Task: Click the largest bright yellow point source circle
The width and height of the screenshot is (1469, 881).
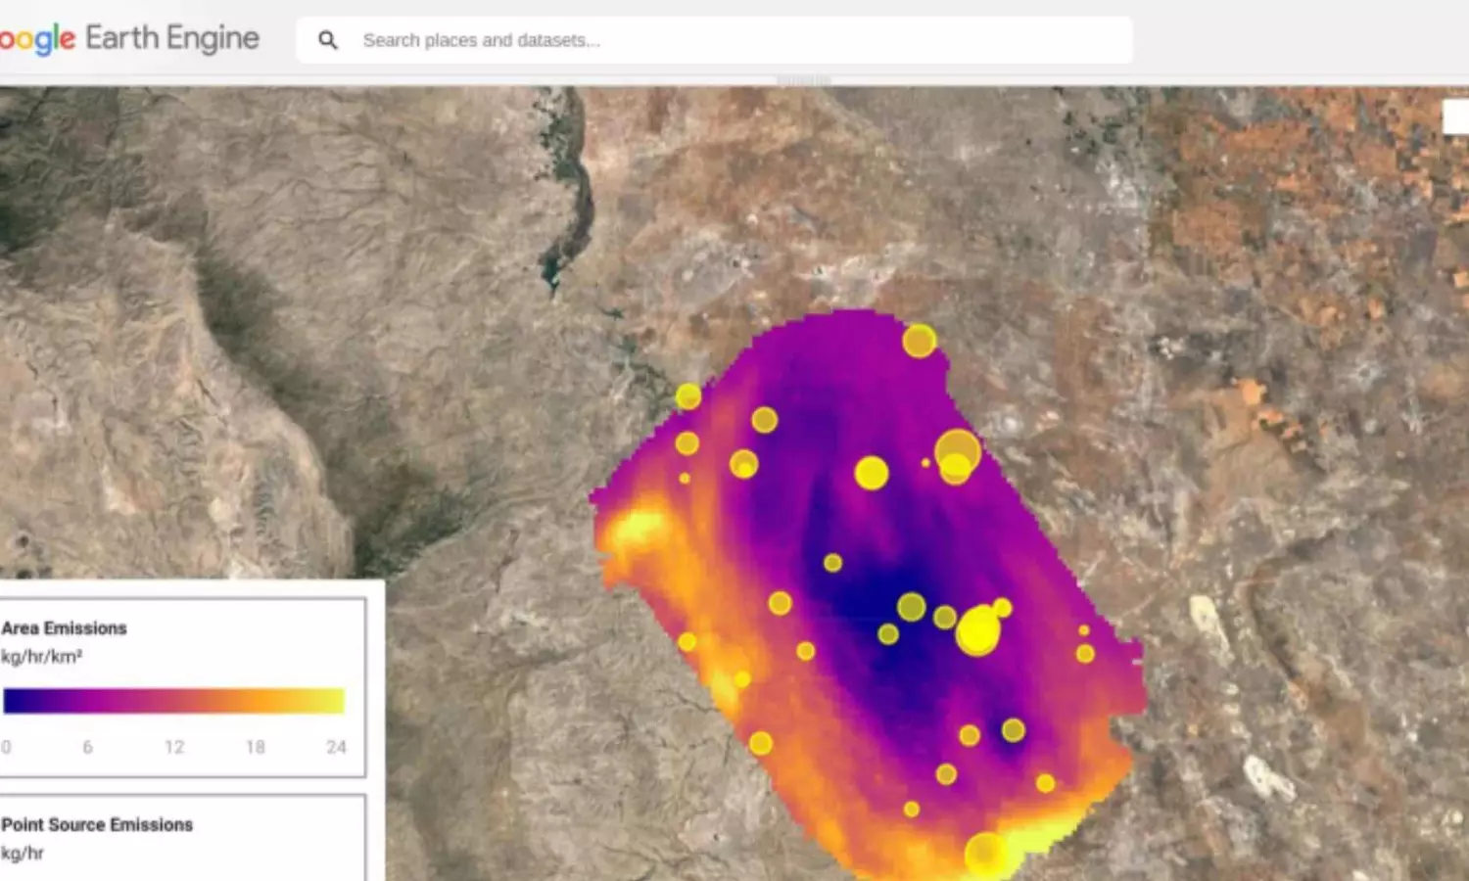Action: click(x=977, y=631)
